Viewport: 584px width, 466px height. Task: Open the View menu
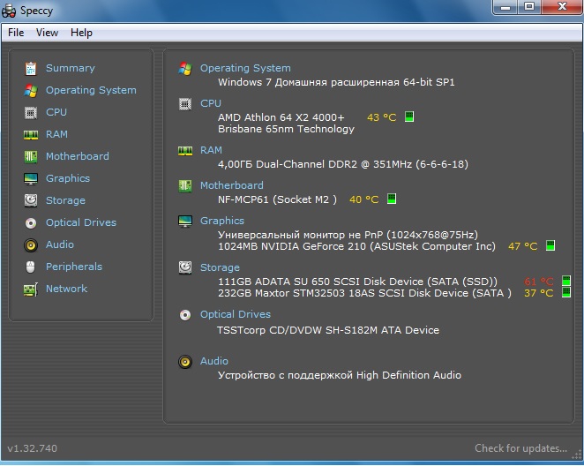coord(47,33)
